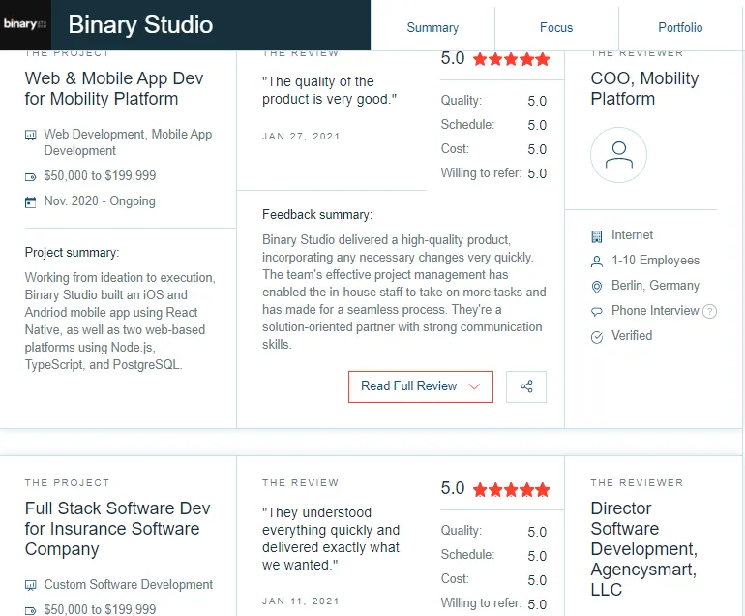Viewport: 745px width, 616px height.
Task: Click the Internet industry text
Action: point(632,235)
